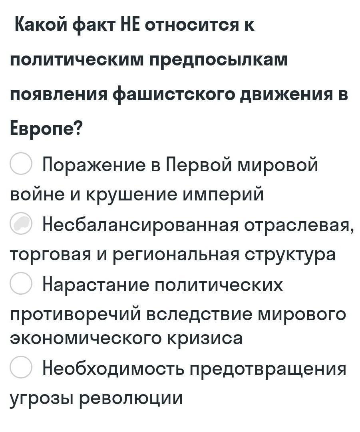The width and height of the screenshot is (360, 432).
Task: Select the radio button for Поражение в Первой мировой
Action: (x=21, y=163)
